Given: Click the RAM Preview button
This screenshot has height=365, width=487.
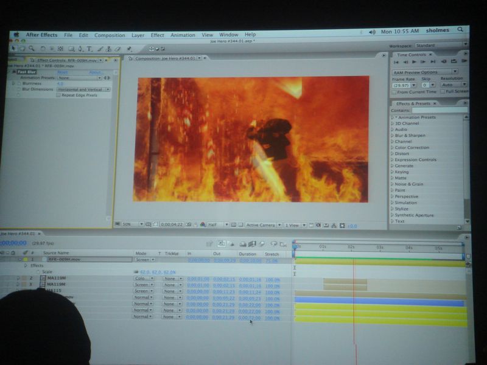Looking at the screenshot, I should 464,61.
